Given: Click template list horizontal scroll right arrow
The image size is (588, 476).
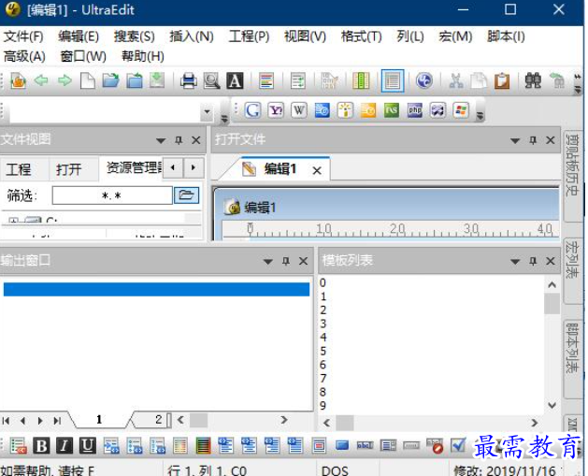Looking at the screenshot, I should point(535,423).
